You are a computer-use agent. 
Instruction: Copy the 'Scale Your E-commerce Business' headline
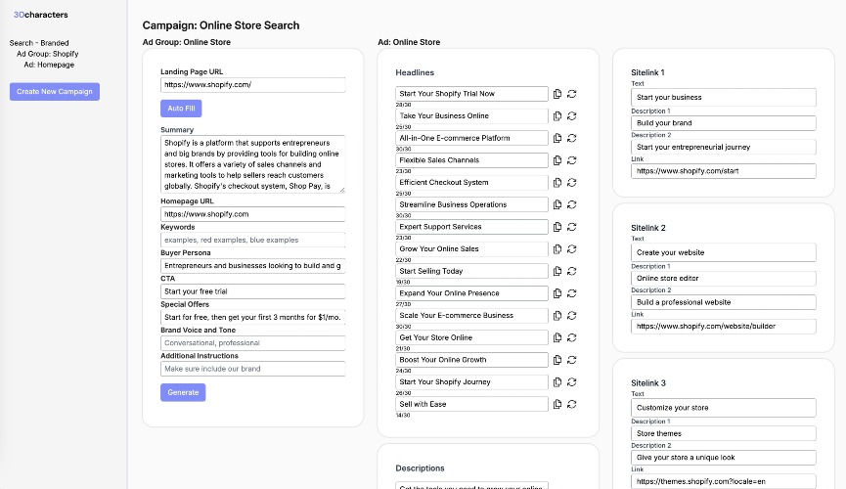(557, 315)
